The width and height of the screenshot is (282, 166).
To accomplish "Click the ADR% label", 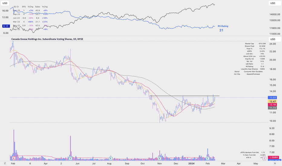I will coord(249,51).
